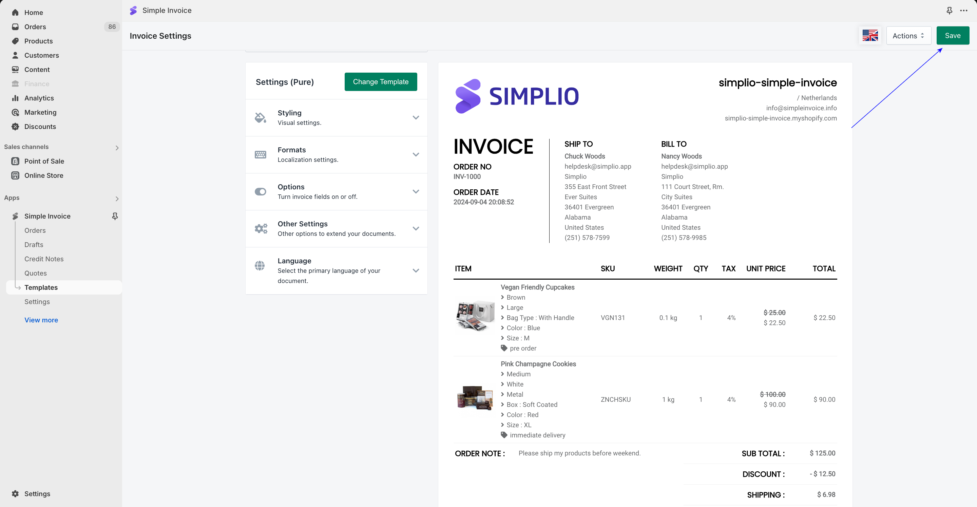The image size is (977, 507).
Task: Click the Formats keyboard icon
Action: (x=260, y=154)
